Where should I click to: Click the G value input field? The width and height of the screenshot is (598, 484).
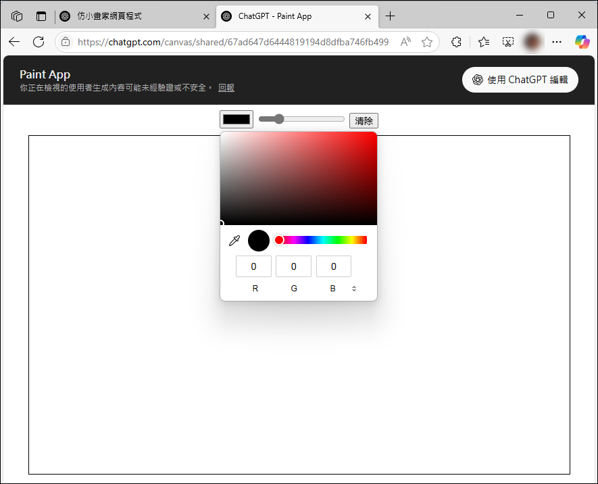point(294,266)
